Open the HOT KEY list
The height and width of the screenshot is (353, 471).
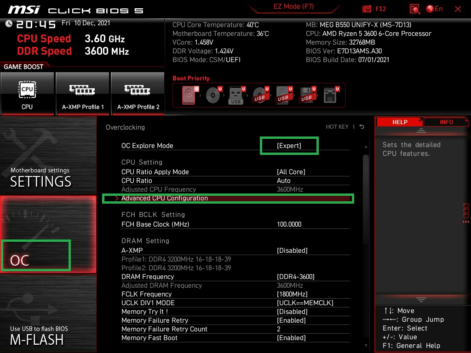click(337, 127)
